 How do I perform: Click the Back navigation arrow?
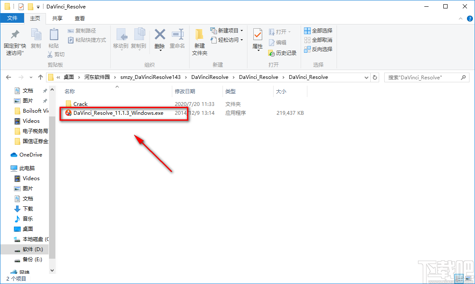pyautogui.click(x=8, y=77)
